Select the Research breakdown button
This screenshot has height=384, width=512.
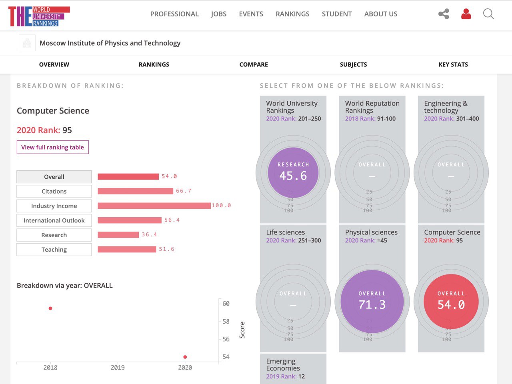click(54, 235)
